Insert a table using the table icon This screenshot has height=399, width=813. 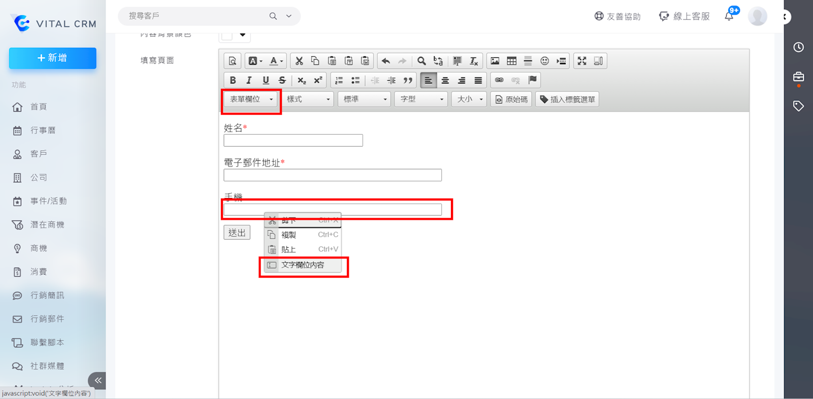pos(511,61)
